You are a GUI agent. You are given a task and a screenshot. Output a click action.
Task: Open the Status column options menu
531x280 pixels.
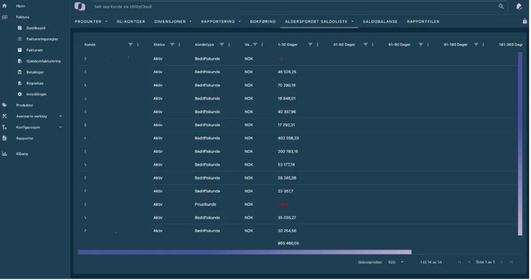tap(179, 45)
